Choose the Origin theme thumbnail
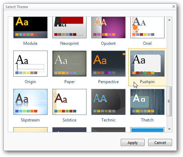The image size is (183, 157). pos(30,64)
